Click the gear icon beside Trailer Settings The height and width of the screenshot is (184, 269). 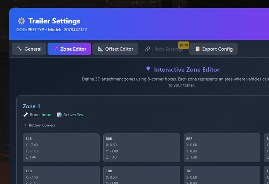21,21
